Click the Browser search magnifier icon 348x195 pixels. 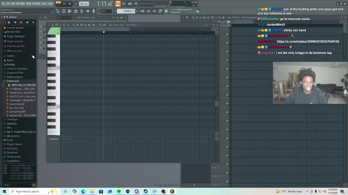[x=34, y=185]
